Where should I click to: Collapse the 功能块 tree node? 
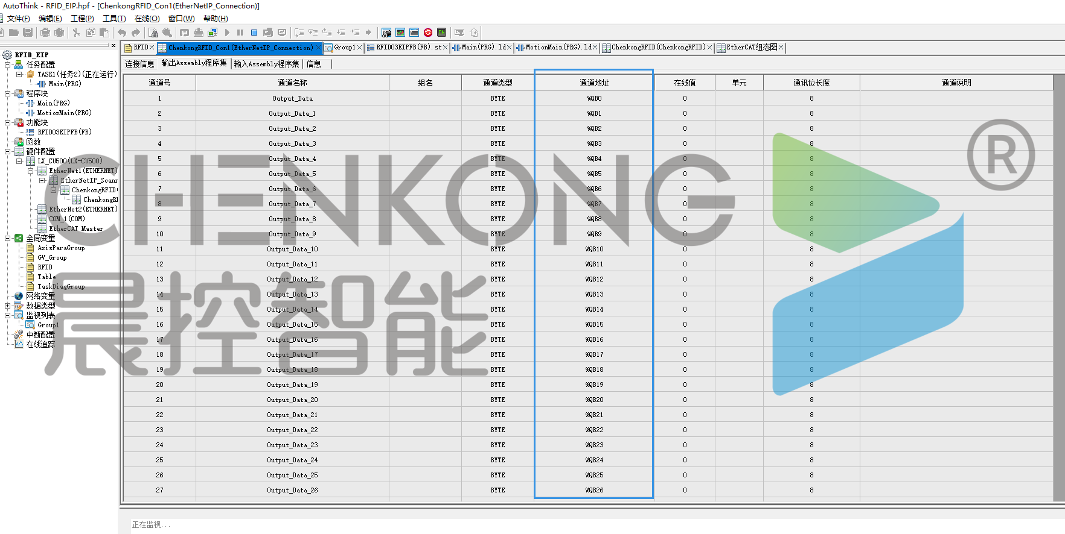click(8, 122)
